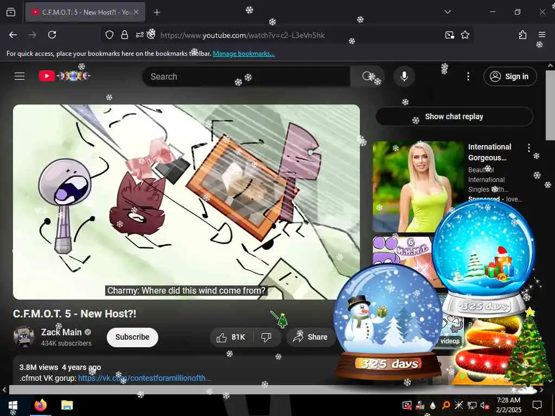Bookmark this page with the star
This screenshot has height=416, width=555.
click(465, 35)
